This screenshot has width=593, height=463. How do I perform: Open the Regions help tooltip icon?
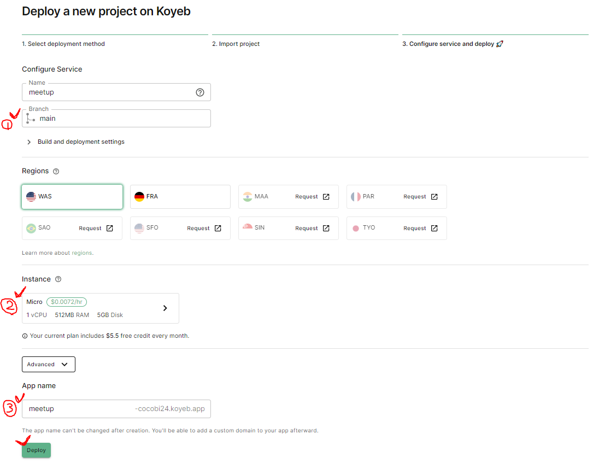click(56, 171)
